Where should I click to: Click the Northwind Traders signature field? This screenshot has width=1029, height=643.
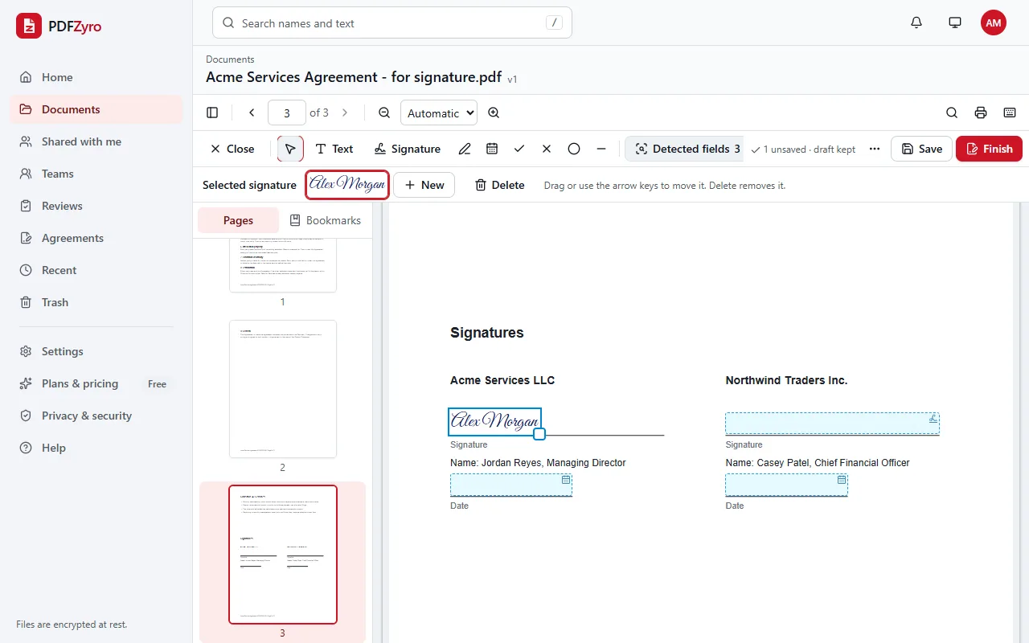pos(832,424)
